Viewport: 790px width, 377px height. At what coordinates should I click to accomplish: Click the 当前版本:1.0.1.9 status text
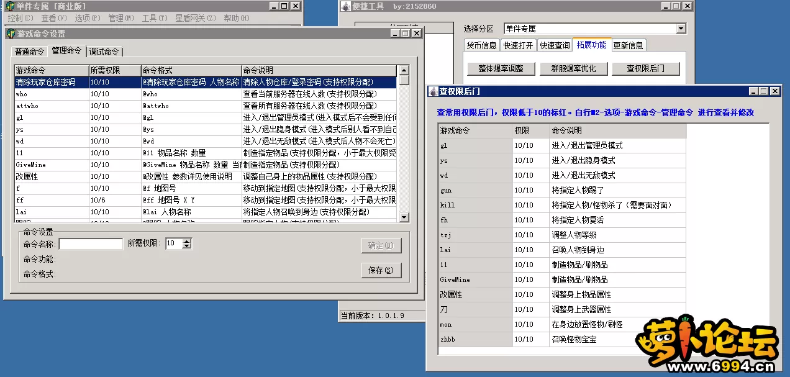[x=373, y=316]
